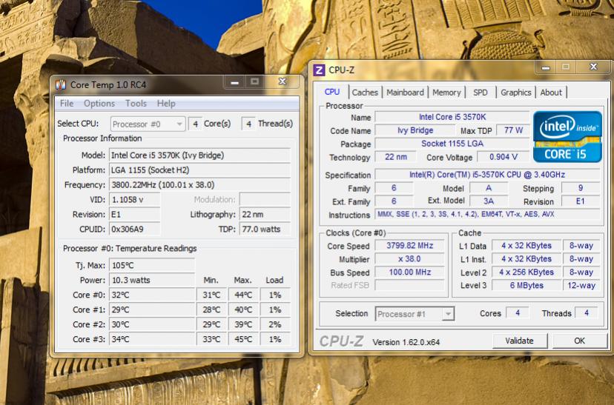Switch to the Memory tab in CPU-Z
The width and height of the screenshot is (614, 405).
(x=446, y=93)
